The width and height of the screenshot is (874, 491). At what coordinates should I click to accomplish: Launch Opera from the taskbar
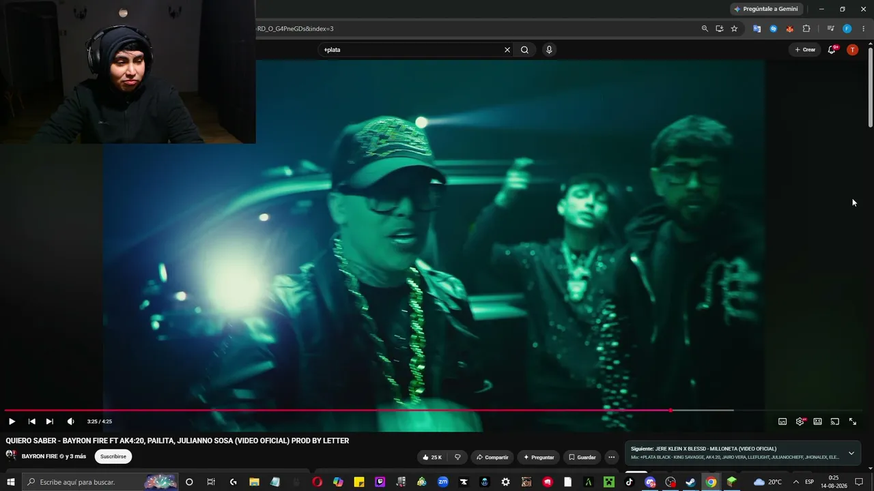point(317,482)
